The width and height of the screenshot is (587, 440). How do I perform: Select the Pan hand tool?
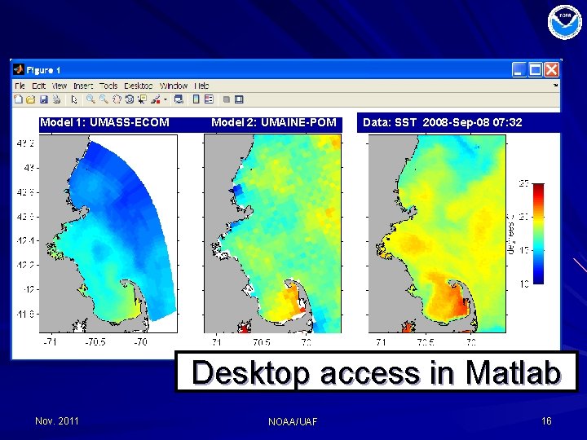pyautogui.click(x=117, y=99)
